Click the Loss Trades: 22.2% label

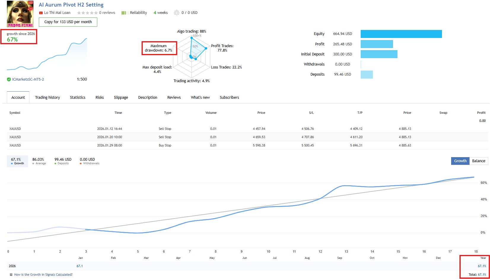[x=227, y=67]
